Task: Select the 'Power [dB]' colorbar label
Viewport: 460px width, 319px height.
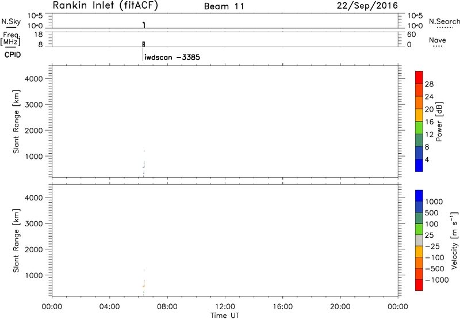Action: tap(439, 121)
